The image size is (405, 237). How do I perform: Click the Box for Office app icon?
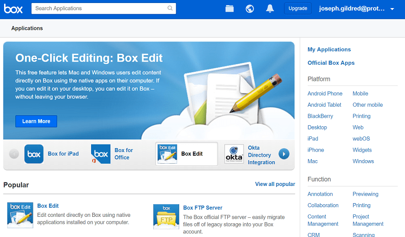coord(101,154)
